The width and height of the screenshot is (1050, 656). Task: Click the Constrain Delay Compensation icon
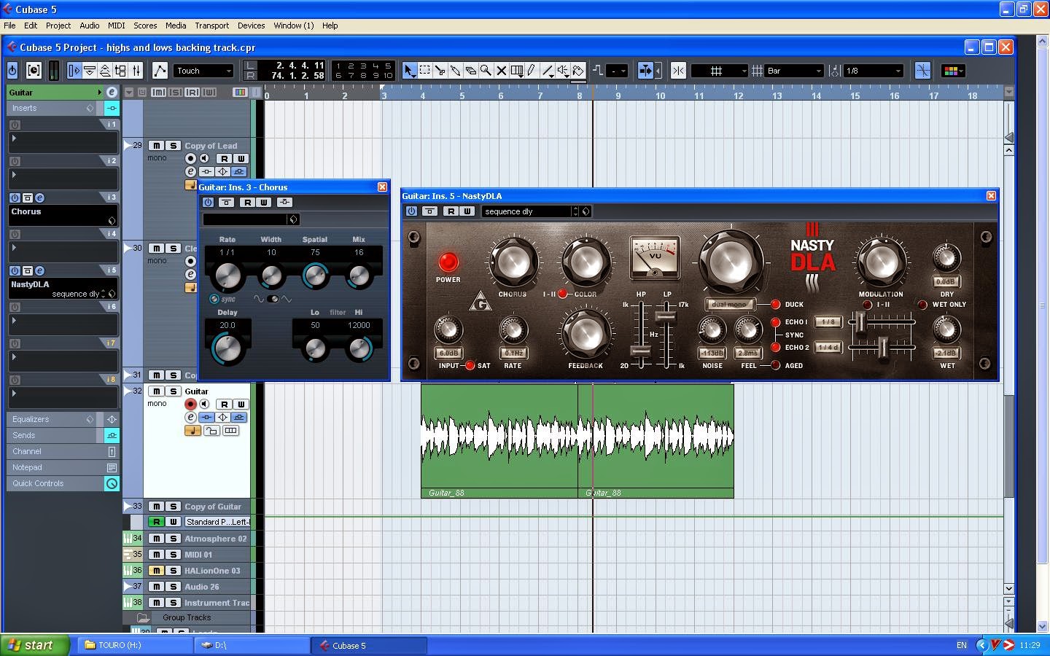pos(34,71)
